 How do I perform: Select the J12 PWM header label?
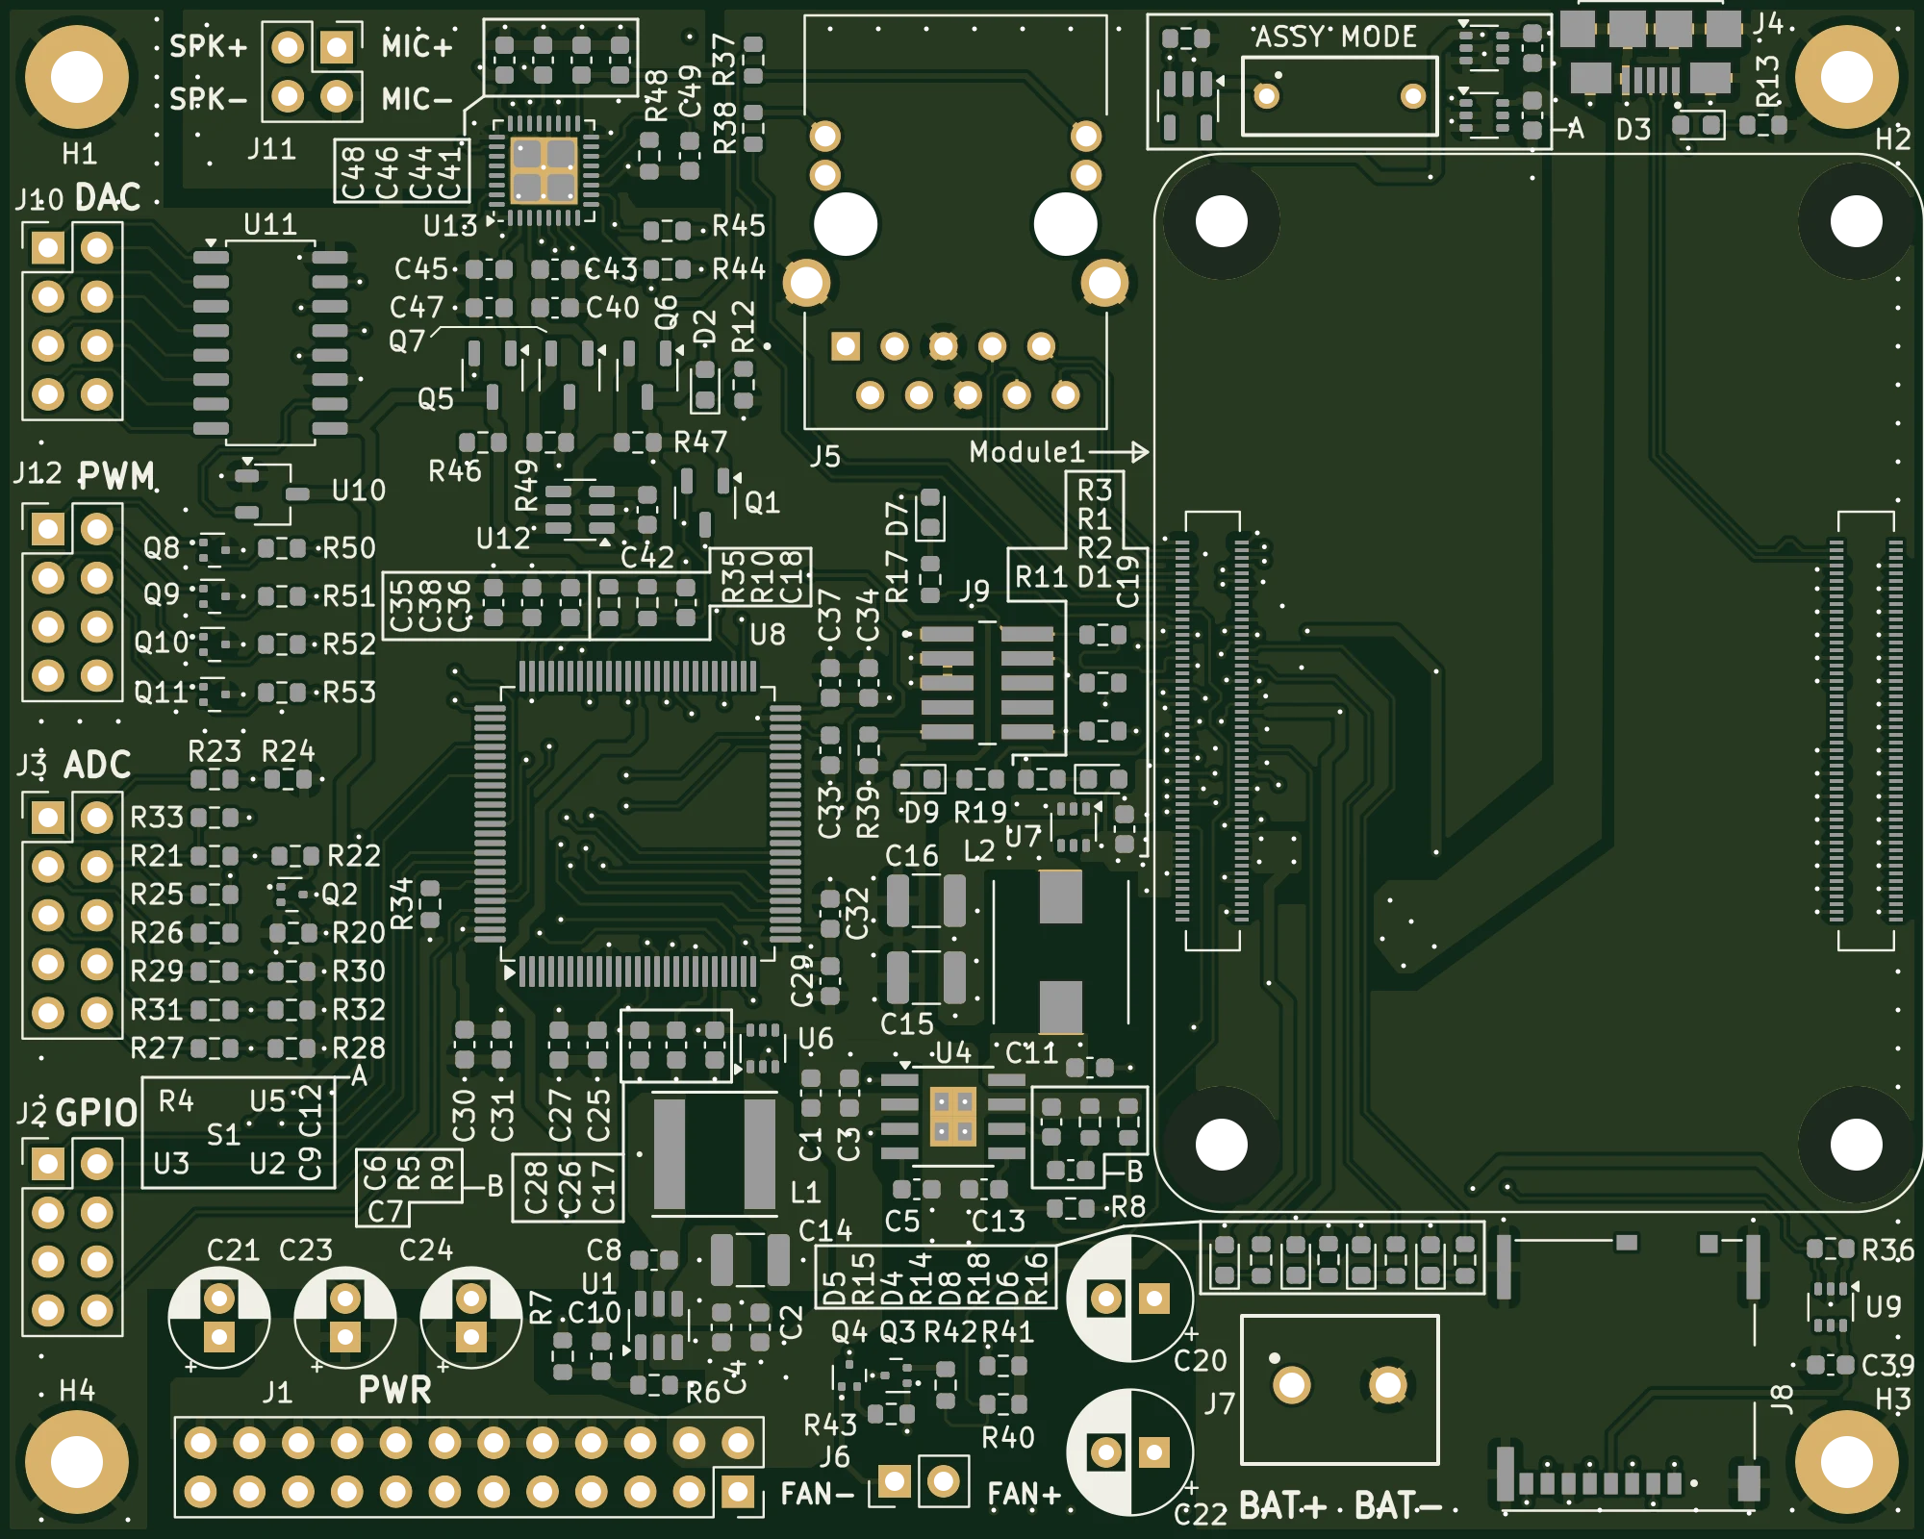click(x=85, y=475)
